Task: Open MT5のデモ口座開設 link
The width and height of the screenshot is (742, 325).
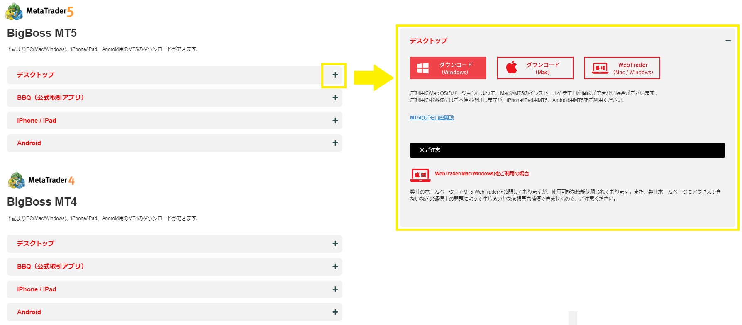Action: tap(432, 118)
